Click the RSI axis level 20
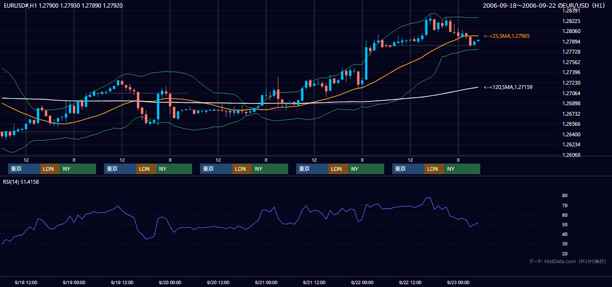This screenshot has width=612, height=287. point(565,254)
